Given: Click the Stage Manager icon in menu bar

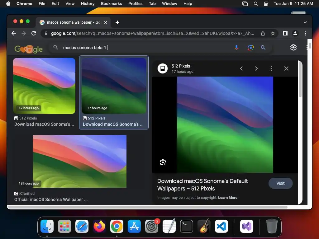Looking at the screenshot, I should (245, 4).
